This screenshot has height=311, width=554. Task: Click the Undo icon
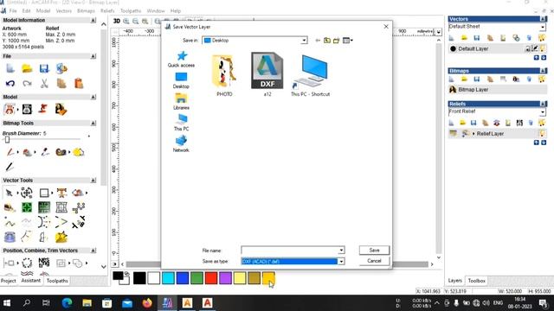[x=10, y=84]
